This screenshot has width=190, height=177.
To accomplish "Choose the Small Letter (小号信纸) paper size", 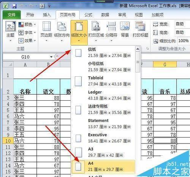I will pos(103,67).
